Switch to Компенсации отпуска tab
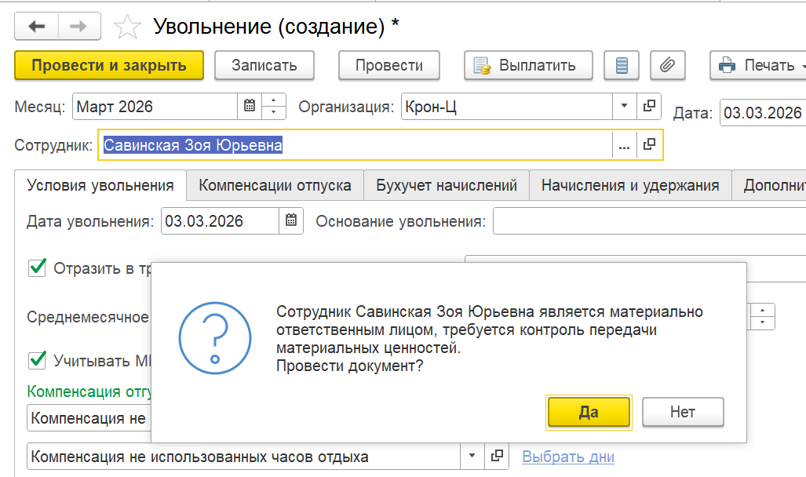Viewport: 806px width, 477px height. click(x=275, y=186)
